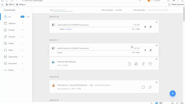This screenshot has width=185, height=104.
Task: Open the Videos downloads category
Action: [x=16, y=43]
